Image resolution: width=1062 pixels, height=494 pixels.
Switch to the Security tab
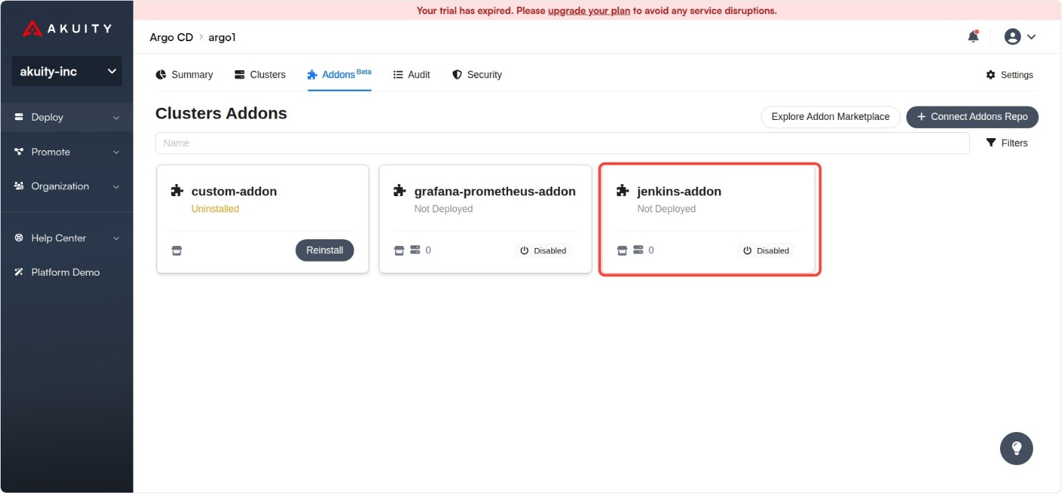click(x=477, y=75)
